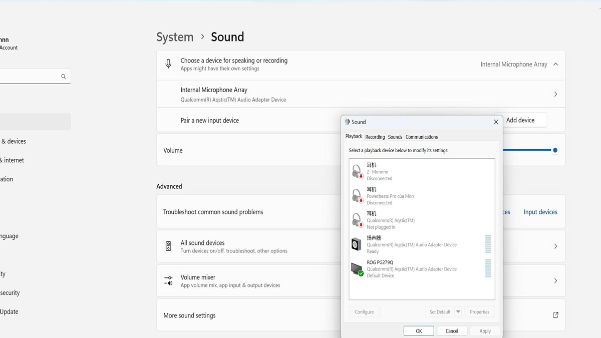Open the Set Default dropdown arrow

click(x=458, y=312)
